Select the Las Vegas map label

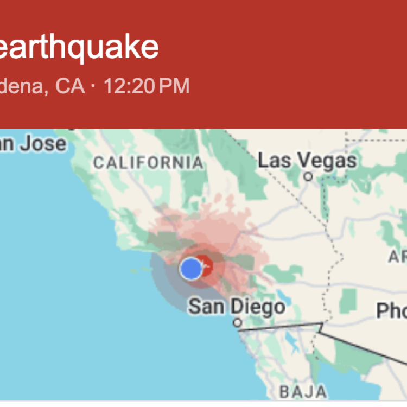308,161
